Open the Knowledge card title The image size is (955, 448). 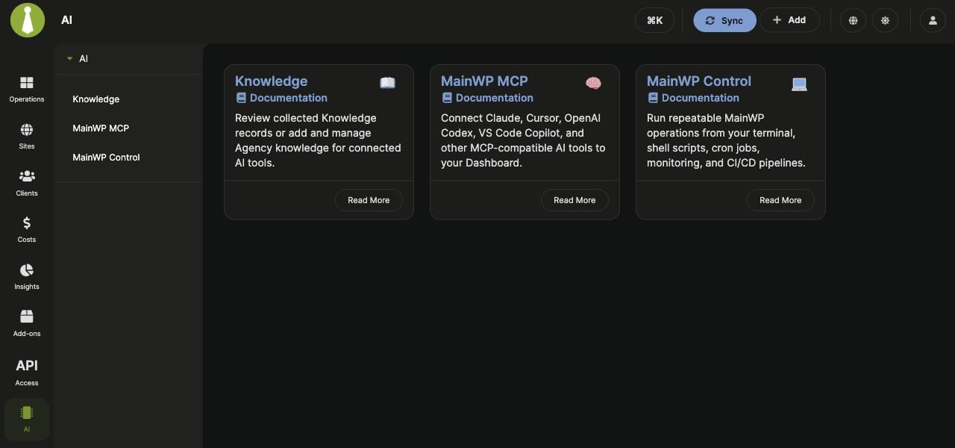(x=271, y=81)
